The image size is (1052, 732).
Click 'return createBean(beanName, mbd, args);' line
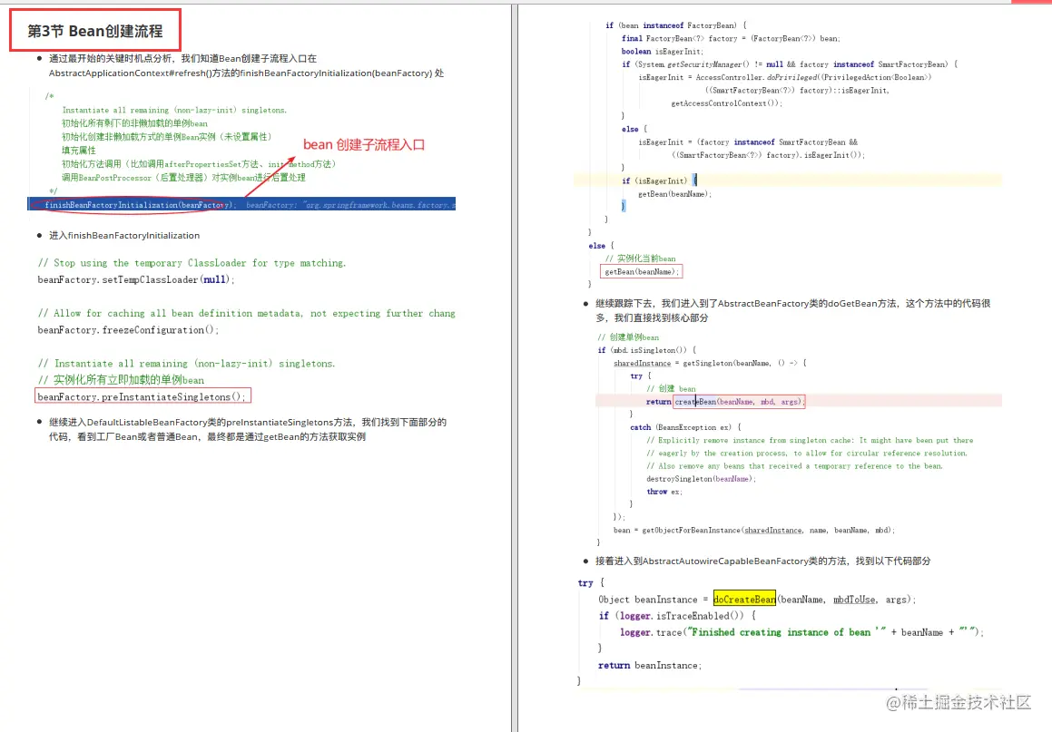click(724, 402)
